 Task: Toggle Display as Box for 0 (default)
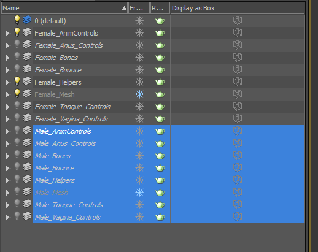[x=238, y=21]
